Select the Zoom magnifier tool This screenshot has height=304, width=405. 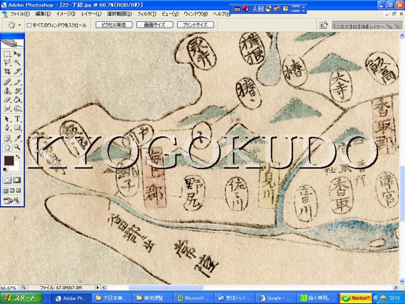coord(17,147)
